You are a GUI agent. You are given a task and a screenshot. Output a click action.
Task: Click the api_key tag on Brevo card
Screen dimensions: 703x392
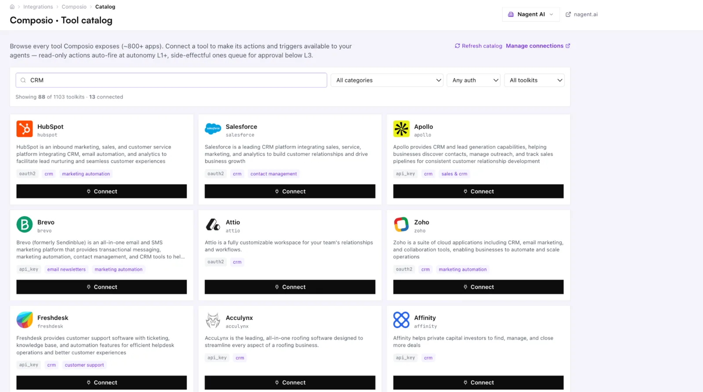point(29,269)
